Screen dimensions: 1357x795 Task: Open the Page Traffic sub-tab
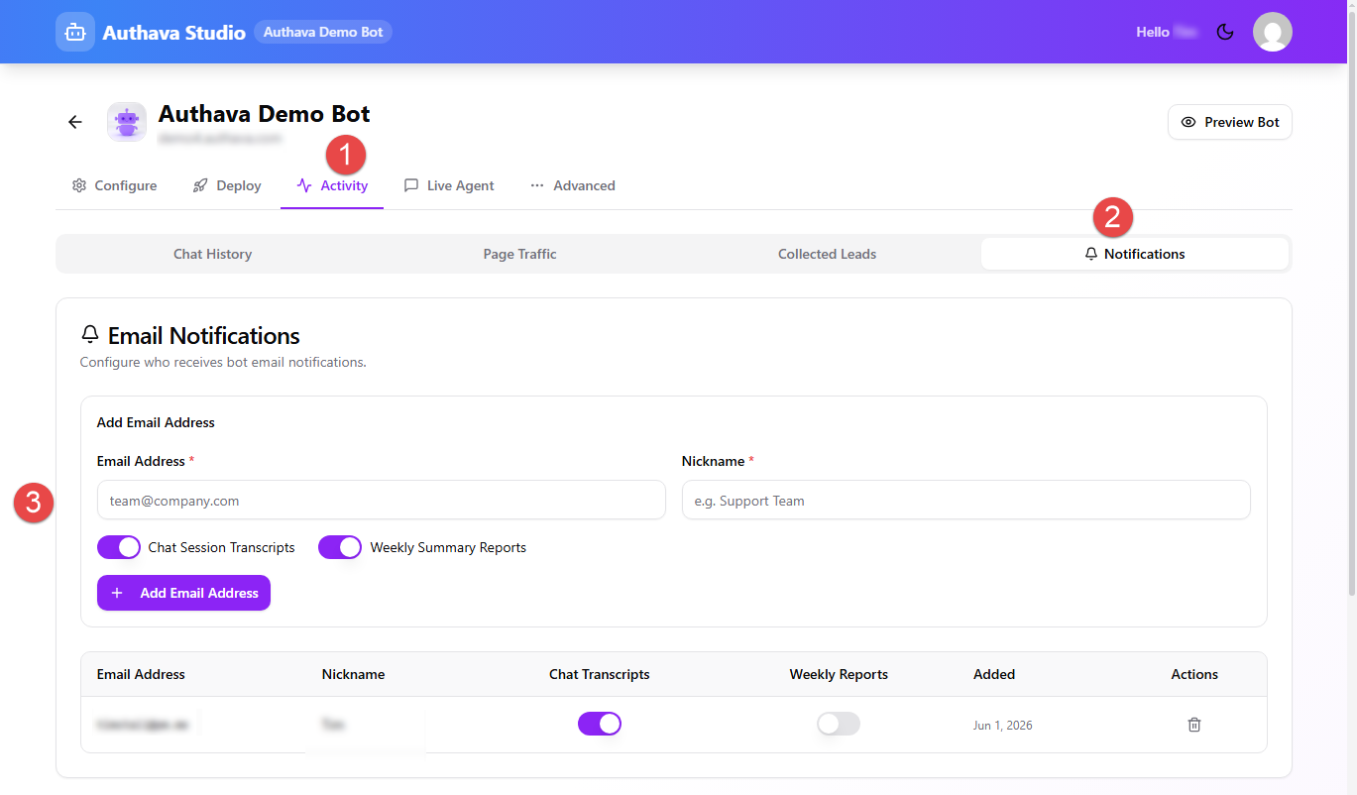pos(520,254)
